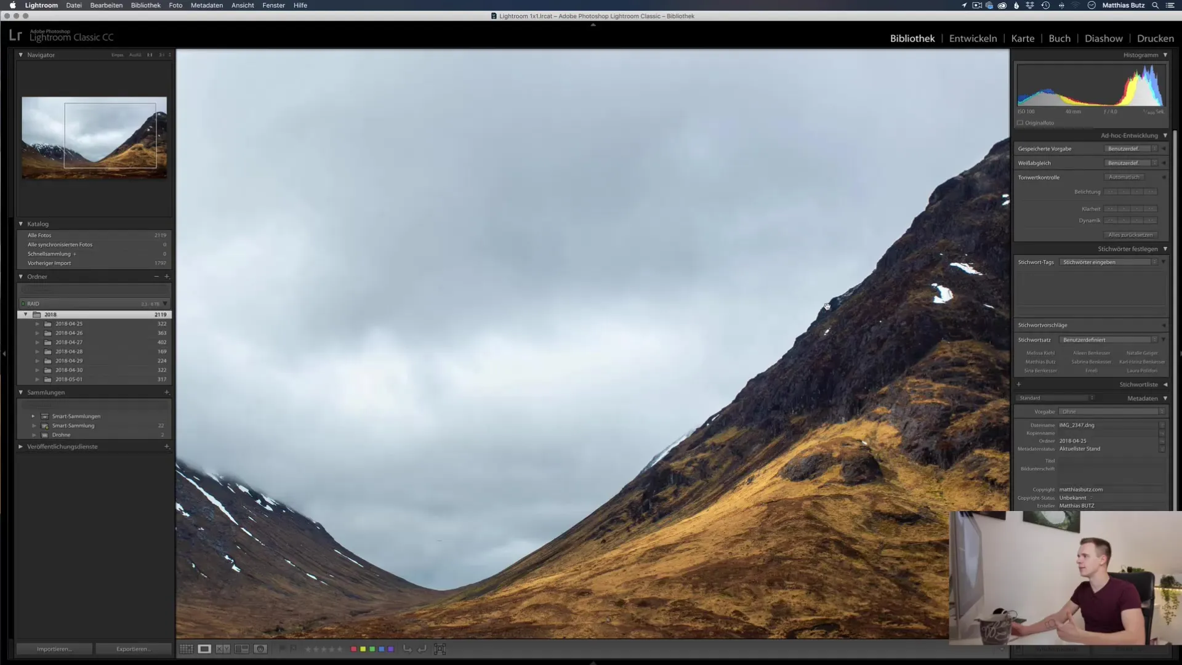The height and width of the screenshot is (665, 1182).
Task: Select Alle Fotos in catalog
Action: coord(94,235)
